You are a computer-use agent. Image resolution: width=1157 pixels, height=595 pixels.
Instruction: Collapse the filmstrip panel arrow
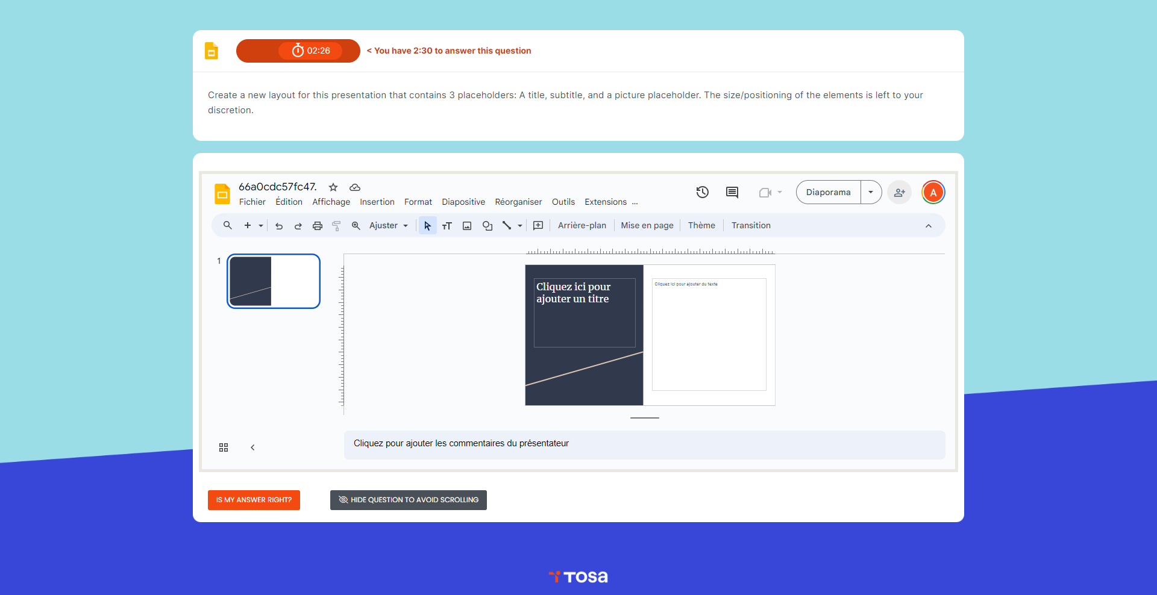click(x=252, y=447)
